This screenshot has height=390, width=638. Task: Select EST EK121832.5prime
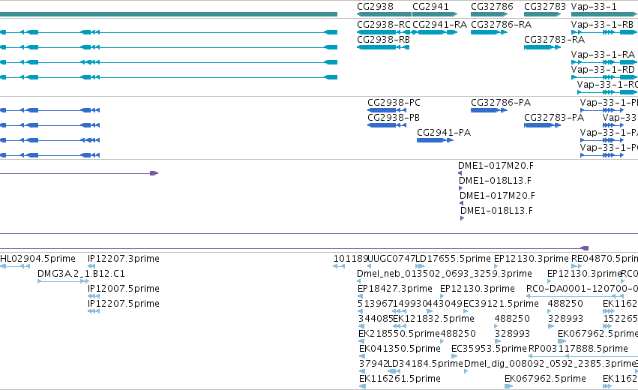pyautogui.click(x=434, y=319)
